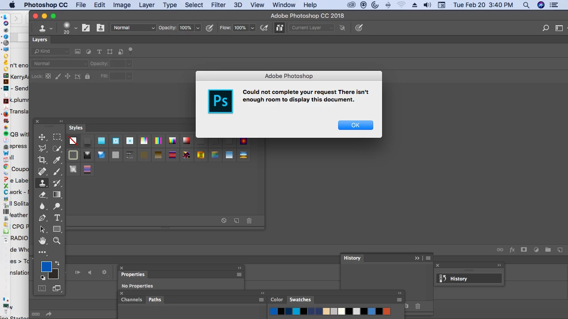Select the Rectangle shape tool
The height and width of the screenshot is (319, 568).
point(57,230)
